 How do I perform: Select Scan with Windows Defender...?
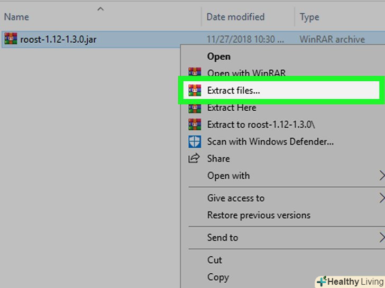pyautogui.click(x=270, y=141)
